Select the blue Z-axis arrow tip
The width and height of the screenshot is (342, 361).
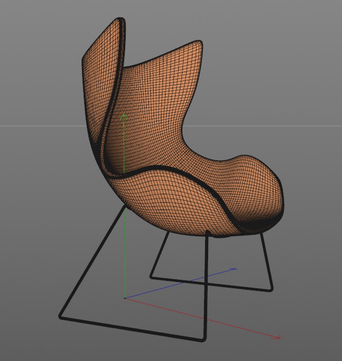233,269
